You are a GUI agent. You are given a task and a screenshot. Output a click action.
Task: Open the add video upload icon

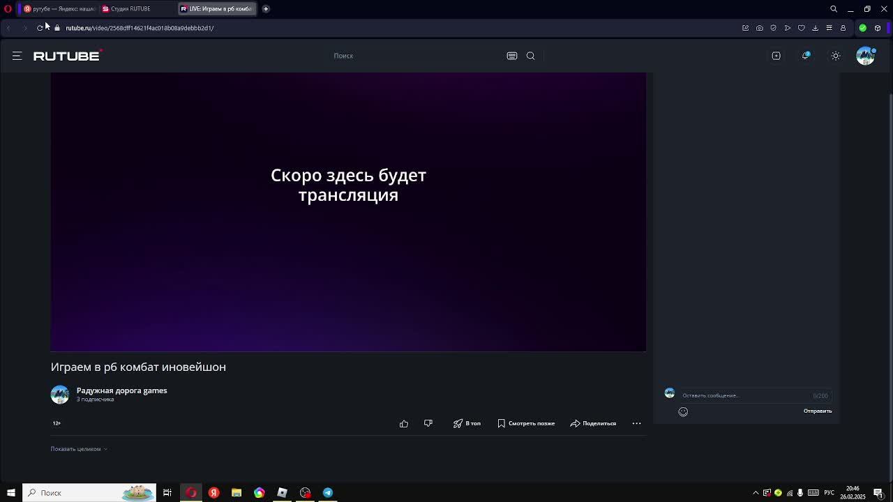tap(776, 56)
